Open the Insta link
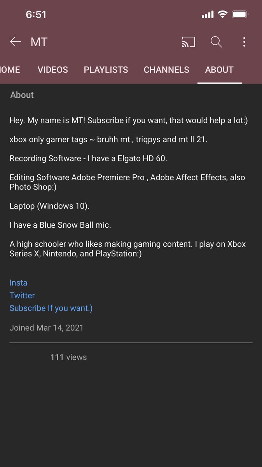This screenshot has width=262, height=467. click(x=18, y=283)
